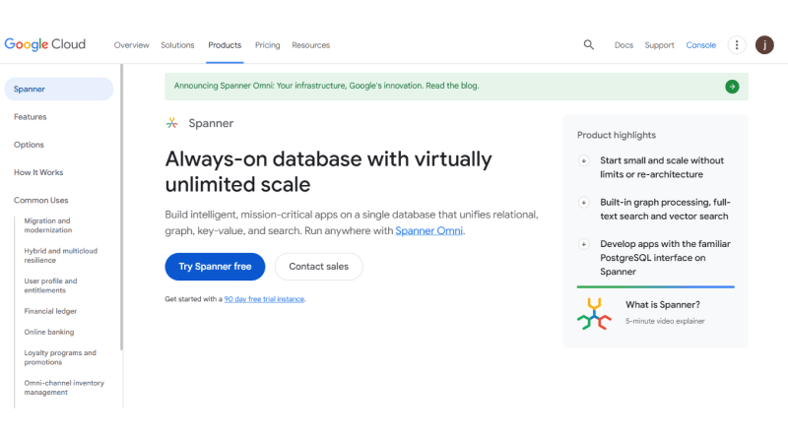Jump to Common Uses section
This screenshot has width=788, height=438.
(40, 200)
